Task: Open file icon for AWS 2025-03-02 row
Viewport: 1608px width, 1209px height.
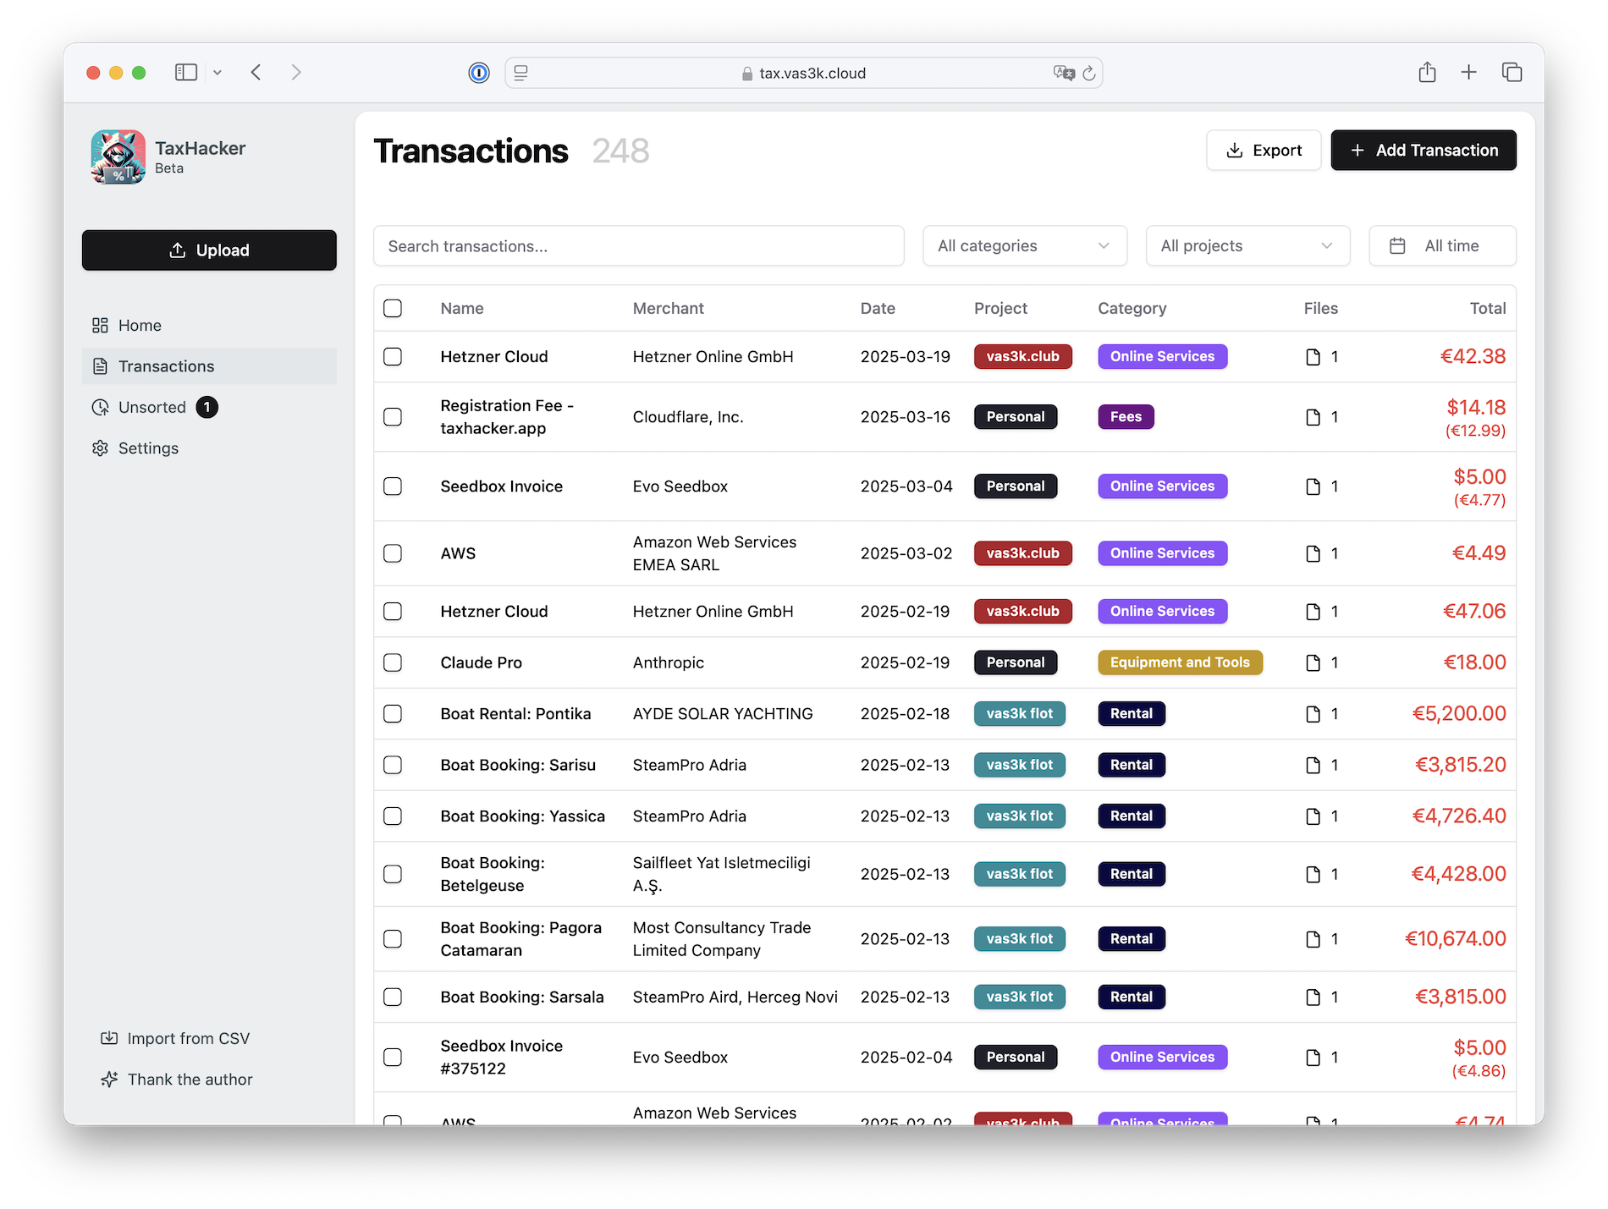Action: click(x=1313, y=553)
